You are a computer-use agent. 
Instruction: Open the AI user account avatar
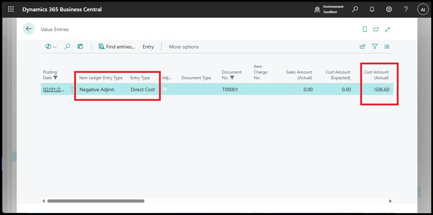[x=423, y=10]
